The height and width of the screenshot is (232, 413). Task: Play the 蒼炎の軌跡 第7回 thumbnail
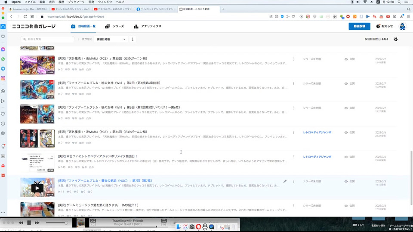37,188
